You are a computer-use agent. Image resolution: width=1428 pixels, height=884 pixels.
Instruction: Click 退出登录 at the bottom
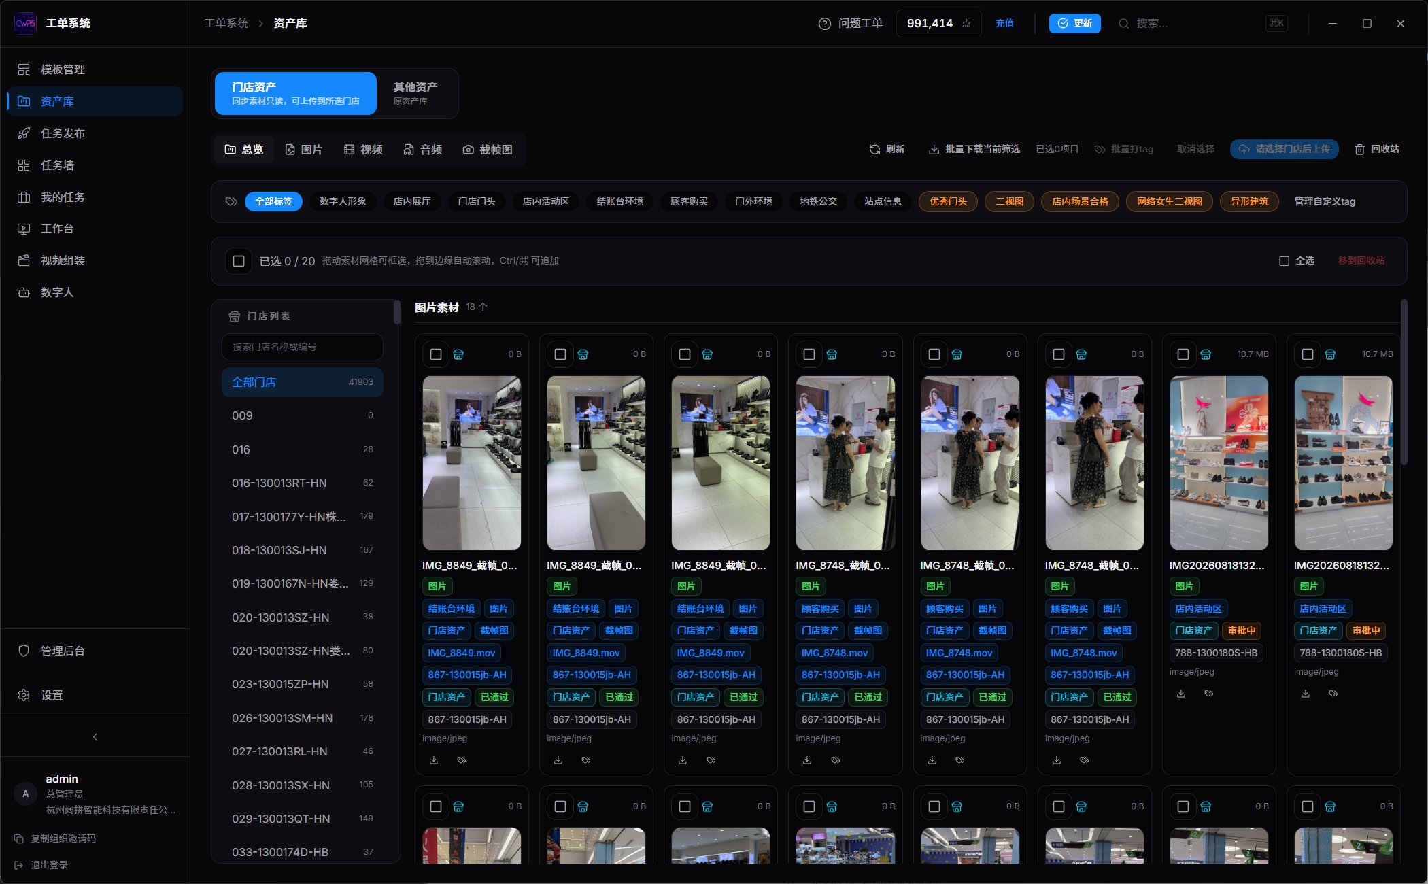click(x=41, y=865)
